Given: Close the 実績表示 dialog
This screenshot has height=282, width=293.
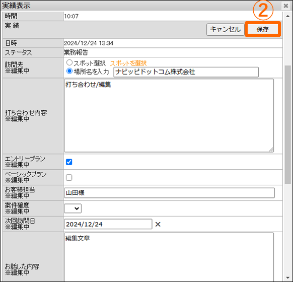Looking at the screenshot, I should pos(286,6).
